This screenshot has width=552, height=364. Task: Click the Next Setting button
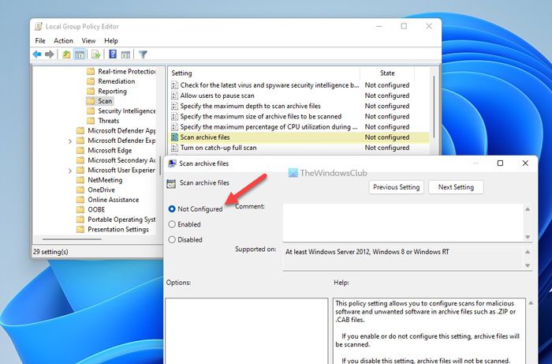pyautogui.click(x=456, y=187)
